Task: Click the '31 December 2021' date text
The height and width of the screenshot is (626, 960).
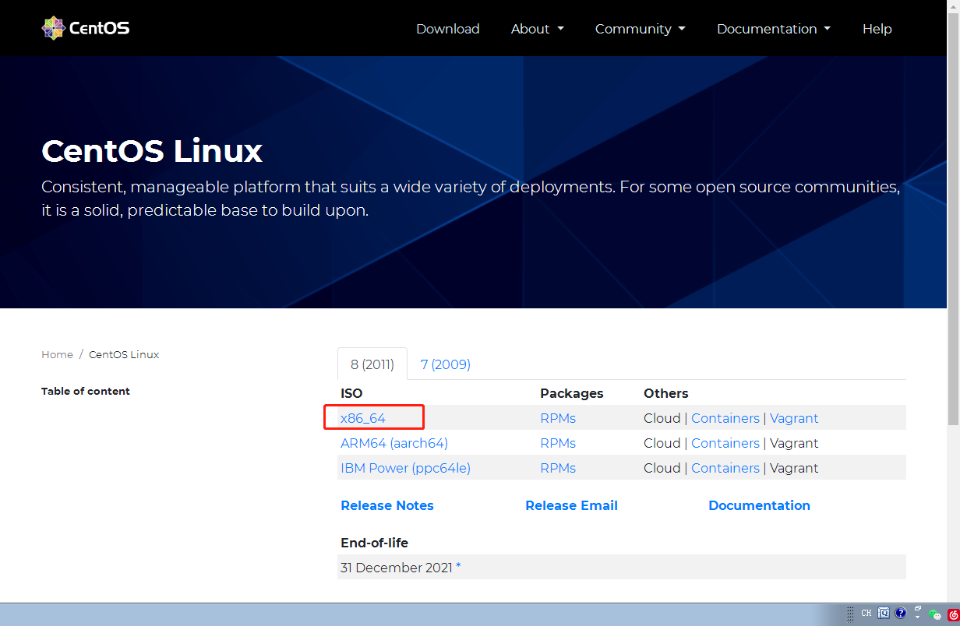Action: (396, 568)
